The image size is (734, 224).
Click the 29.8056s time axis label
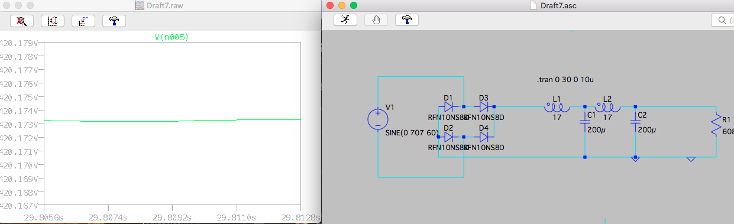click(x=44, y=217)
